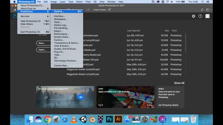Click the Open... button

tap(44, 50)
